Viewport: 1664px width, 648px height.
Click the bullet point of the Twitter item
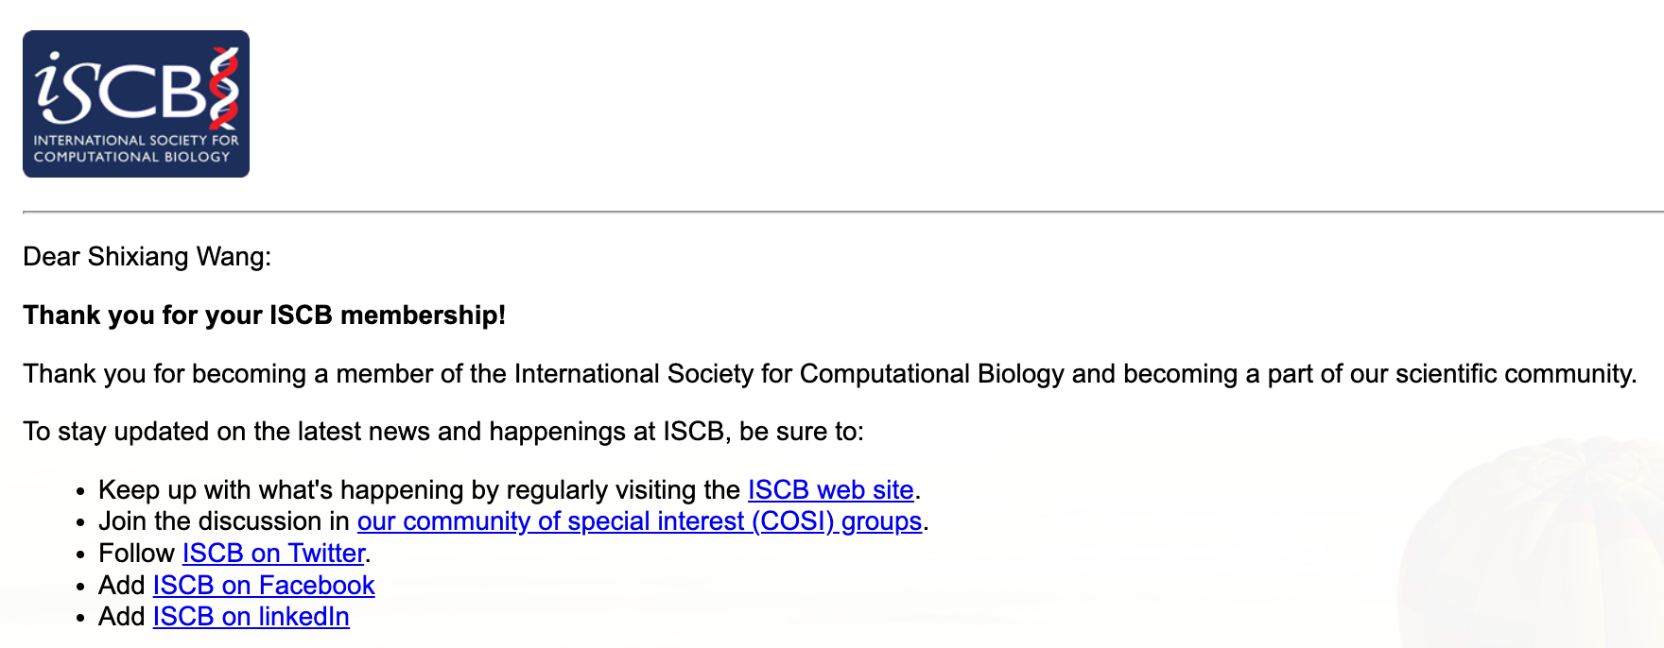pyautogui.click(x=81, y=554)
